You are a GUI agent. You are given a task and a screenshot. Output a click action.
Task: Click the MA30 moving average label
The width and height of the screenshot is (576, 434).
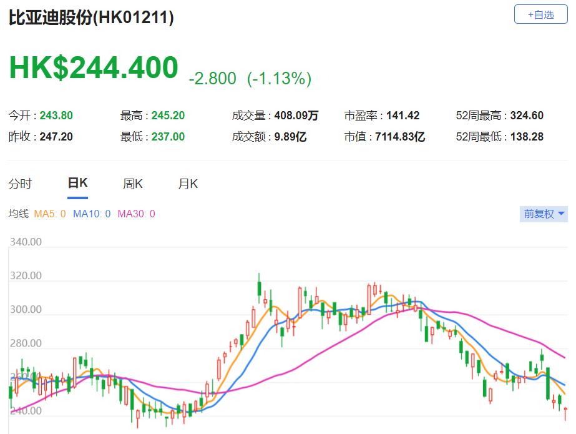click(x=136, y=214)
